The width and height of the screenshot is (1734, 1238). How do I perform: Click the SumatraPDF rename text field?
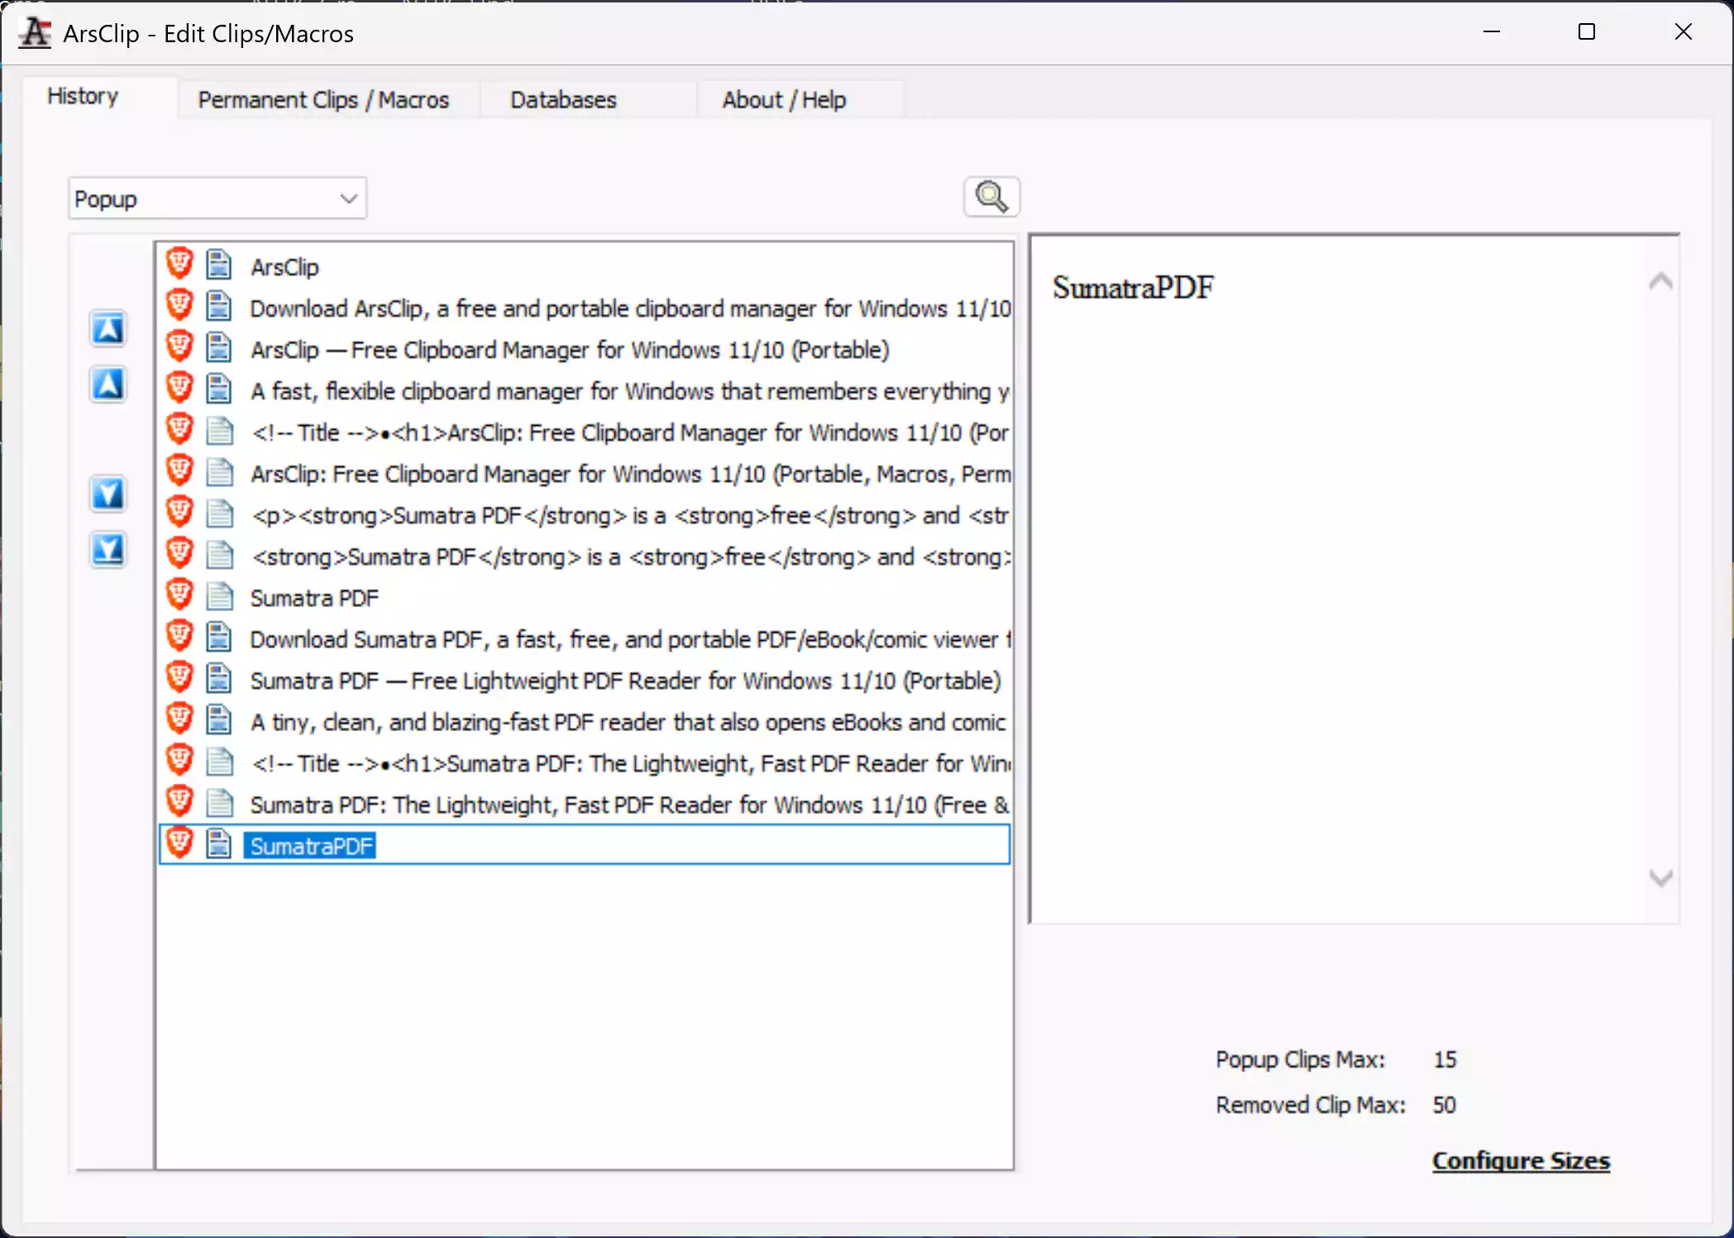tap(310, 845)
